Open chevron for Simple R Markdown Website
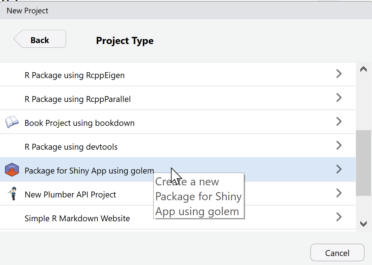Image resolution: width=372 pixels, height=265 pixels. pos(339,217)
